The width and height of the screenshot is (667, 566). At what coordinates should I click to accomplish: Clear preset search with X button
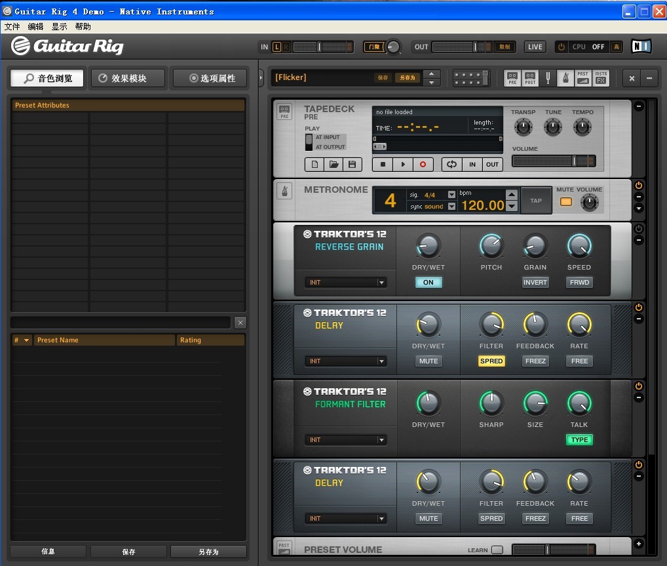coord(240,323)
